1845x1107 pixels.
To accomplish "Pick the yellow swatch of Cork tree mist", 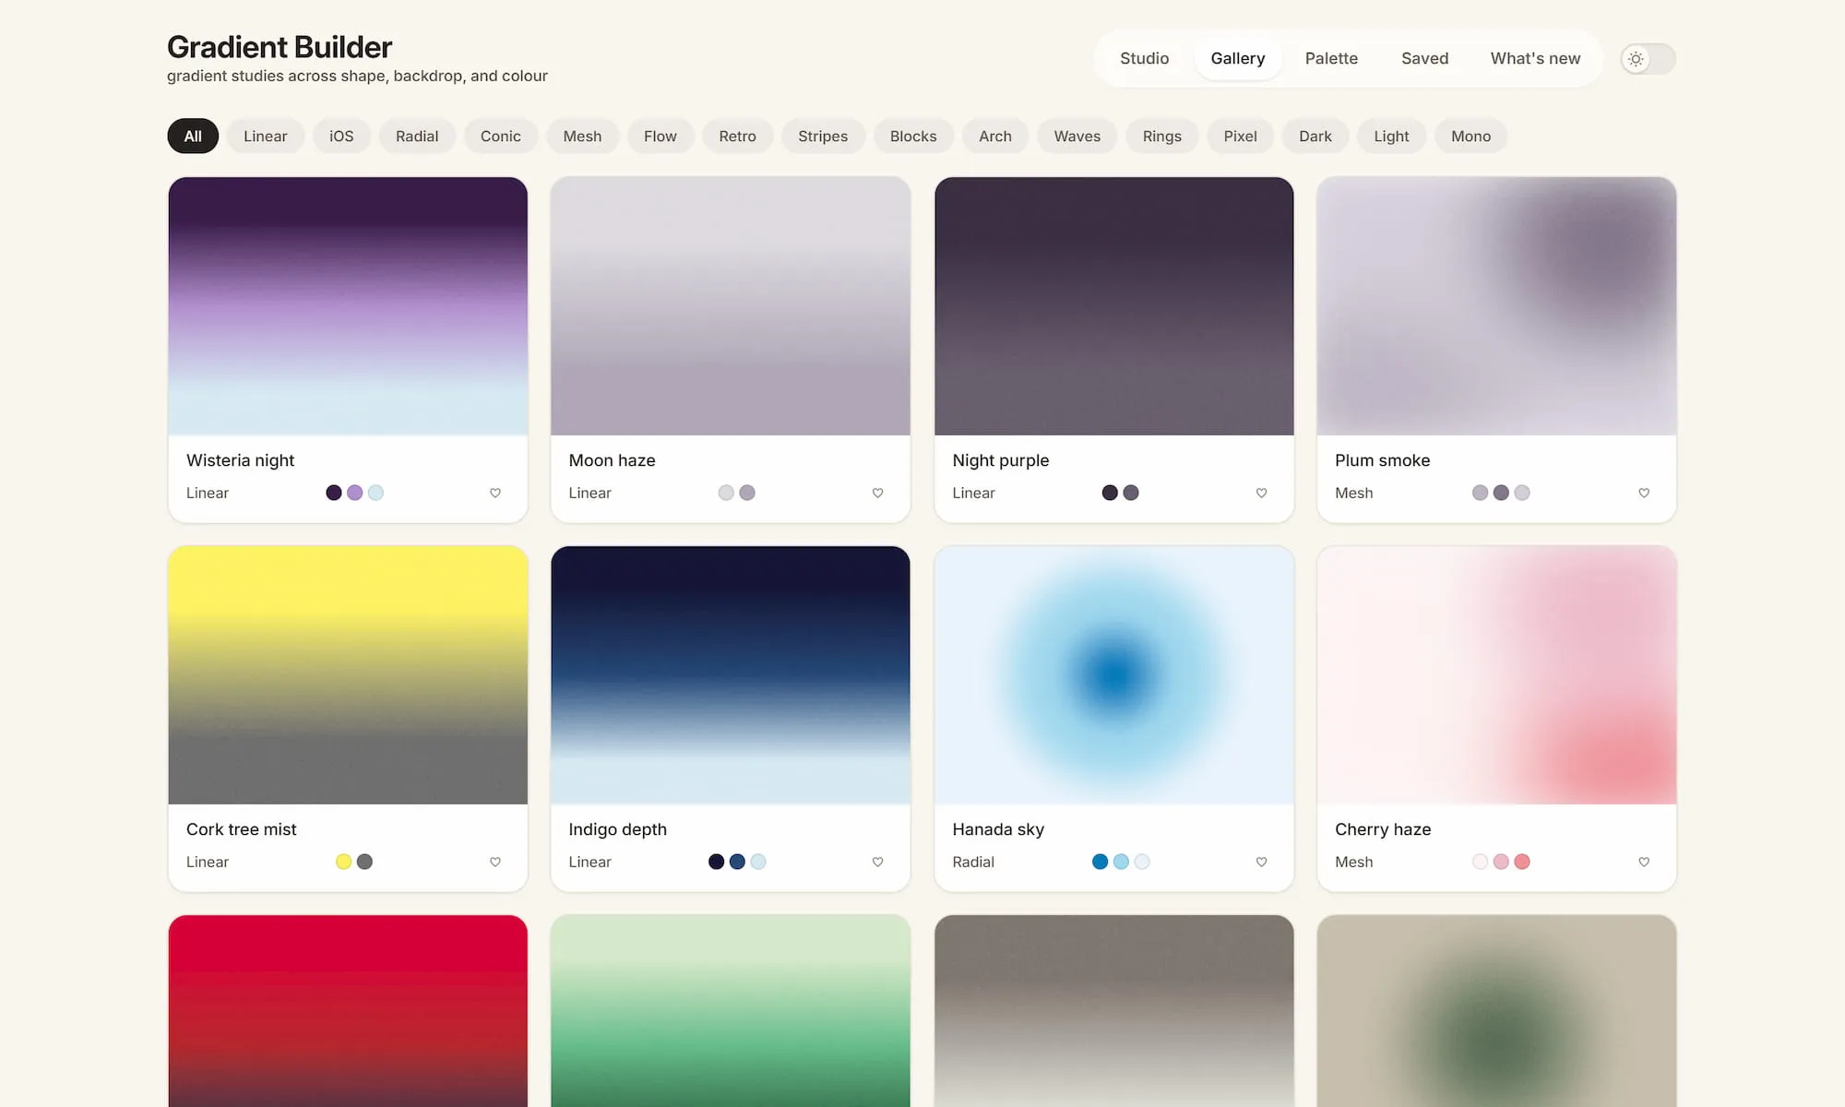I will pos(344,862).
